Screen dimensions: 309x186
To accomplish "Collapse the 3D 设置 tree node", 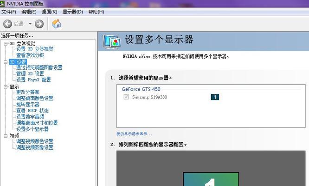I will [6, 62].
